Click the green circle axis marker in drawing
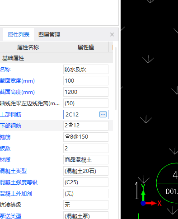Image resolution: width=178 pixels, height=219 pixels. click(167, 183)
